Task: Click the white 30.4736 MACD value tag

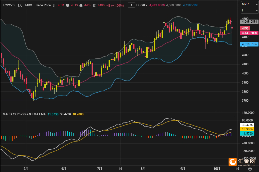Action: 247,125
